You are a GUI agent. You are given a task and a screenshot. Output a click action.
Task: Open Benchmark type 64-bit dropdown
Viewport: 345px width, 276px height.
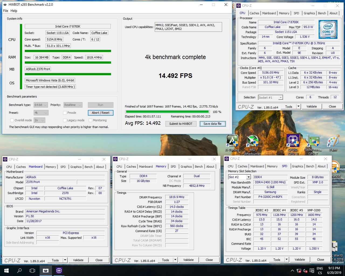click(x=41, y=105)
